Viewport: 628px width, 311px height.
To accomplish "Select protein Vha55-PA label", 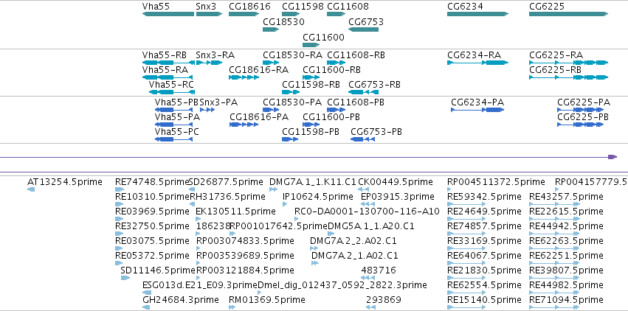I will (177, 116).
